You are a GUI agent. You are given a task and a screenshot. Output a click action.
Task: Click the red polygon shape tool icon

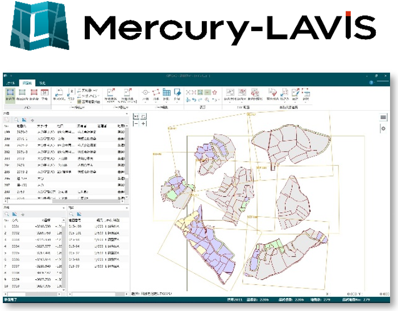[x=156, y=92]
